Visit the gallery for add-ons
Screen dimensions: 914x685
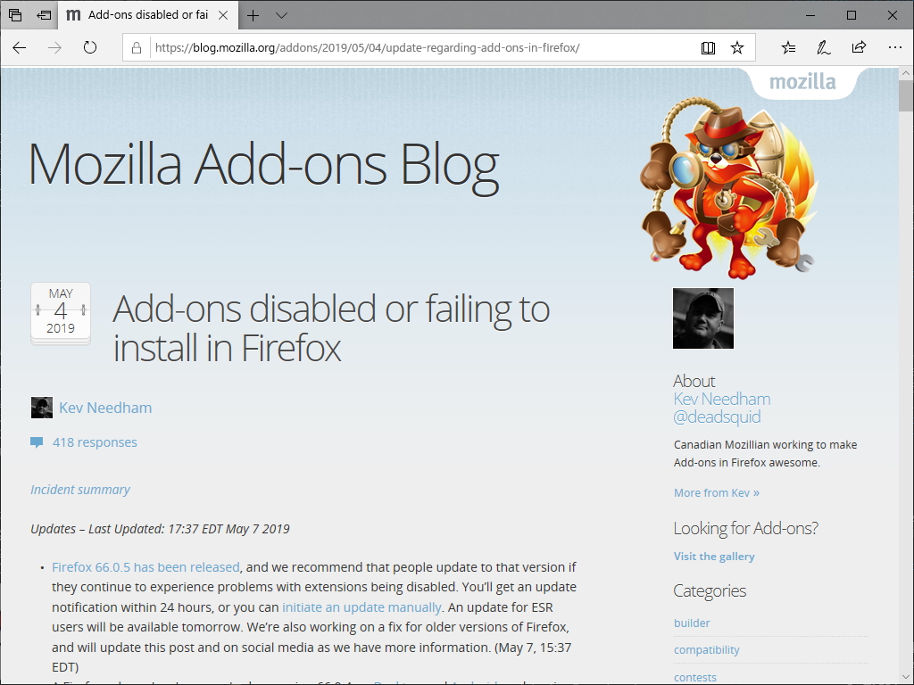pos(714,556)
